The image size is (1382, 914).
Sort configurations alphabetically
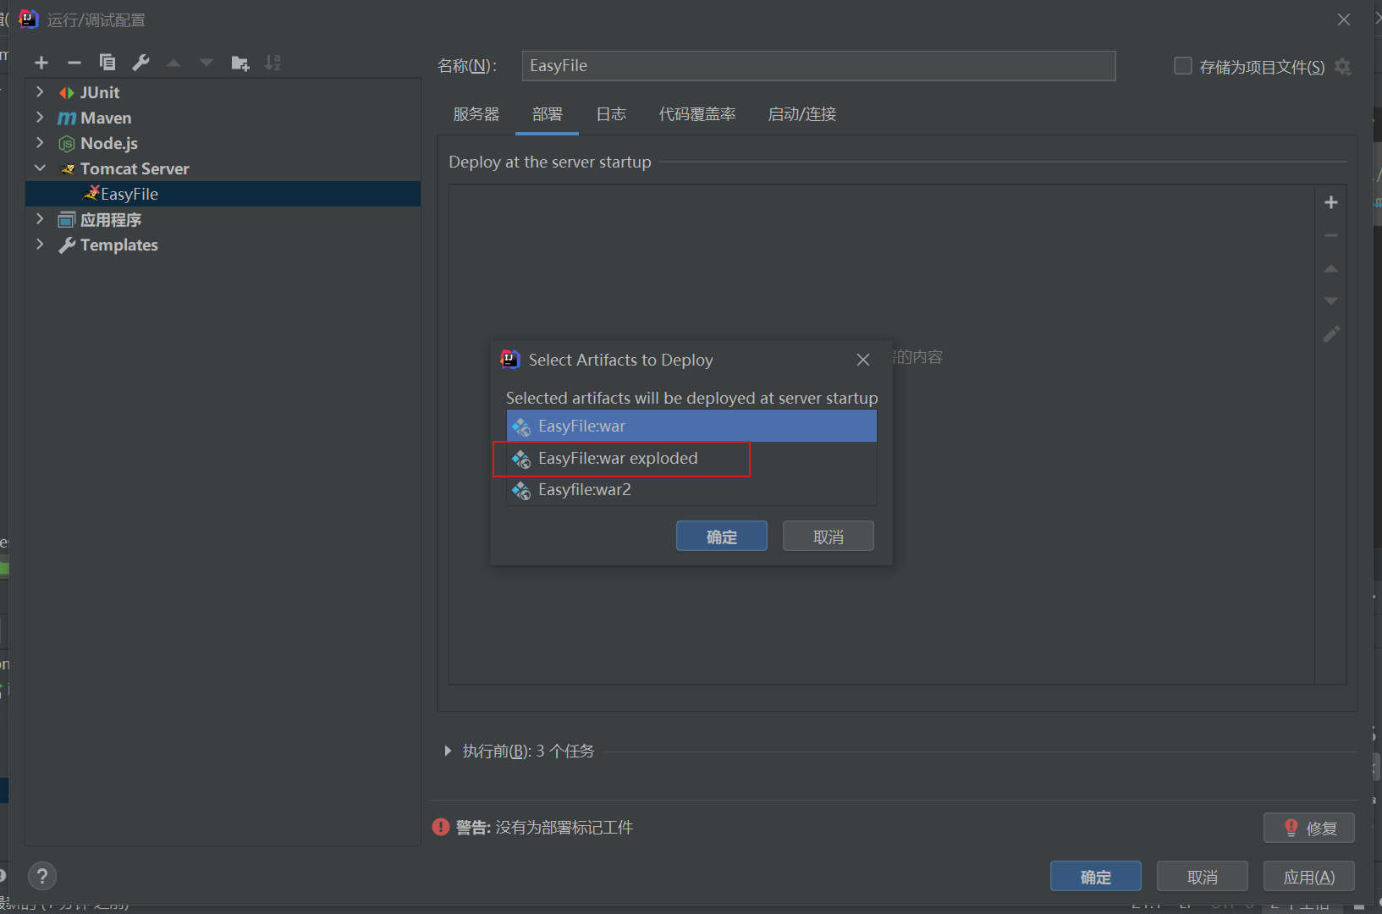[273, 63]
